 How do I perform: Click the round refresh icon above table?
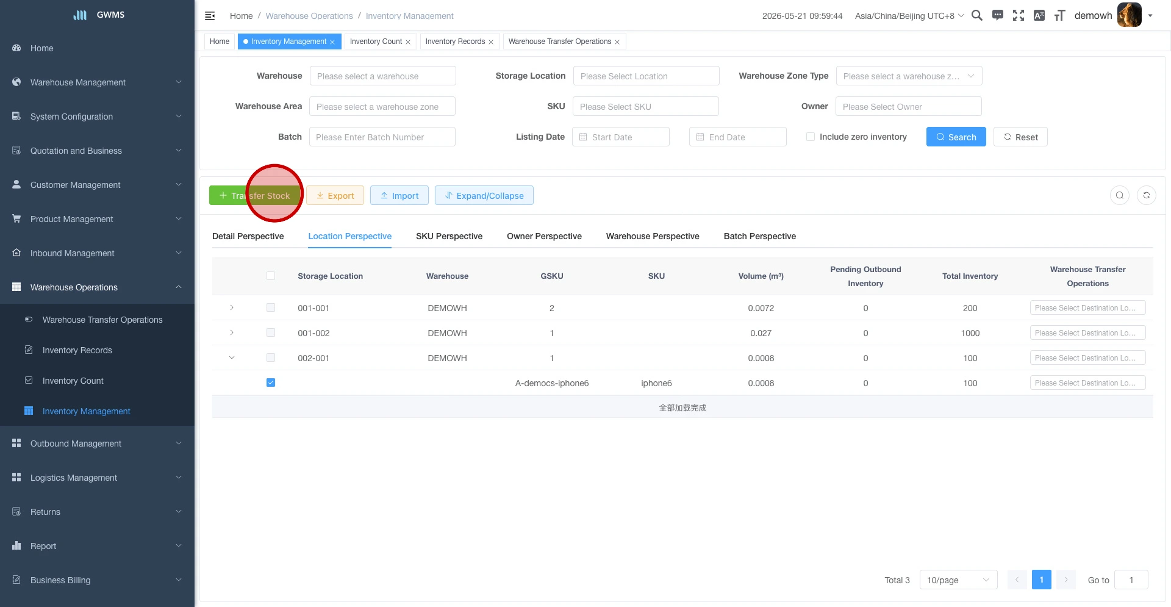point(1147,195)
